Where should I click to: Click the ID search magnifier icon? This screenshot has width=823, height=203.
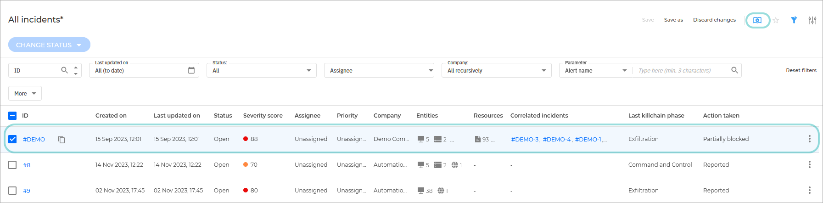pos(65,70)
